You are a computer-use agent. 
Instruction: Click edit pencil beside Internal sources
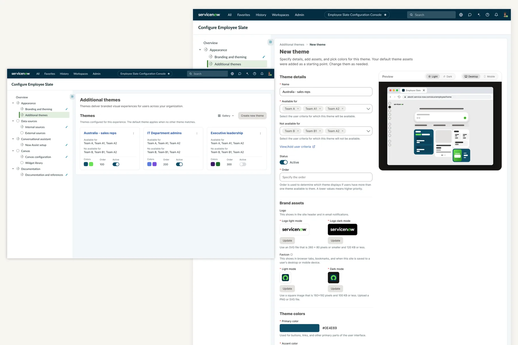[66, 127]
